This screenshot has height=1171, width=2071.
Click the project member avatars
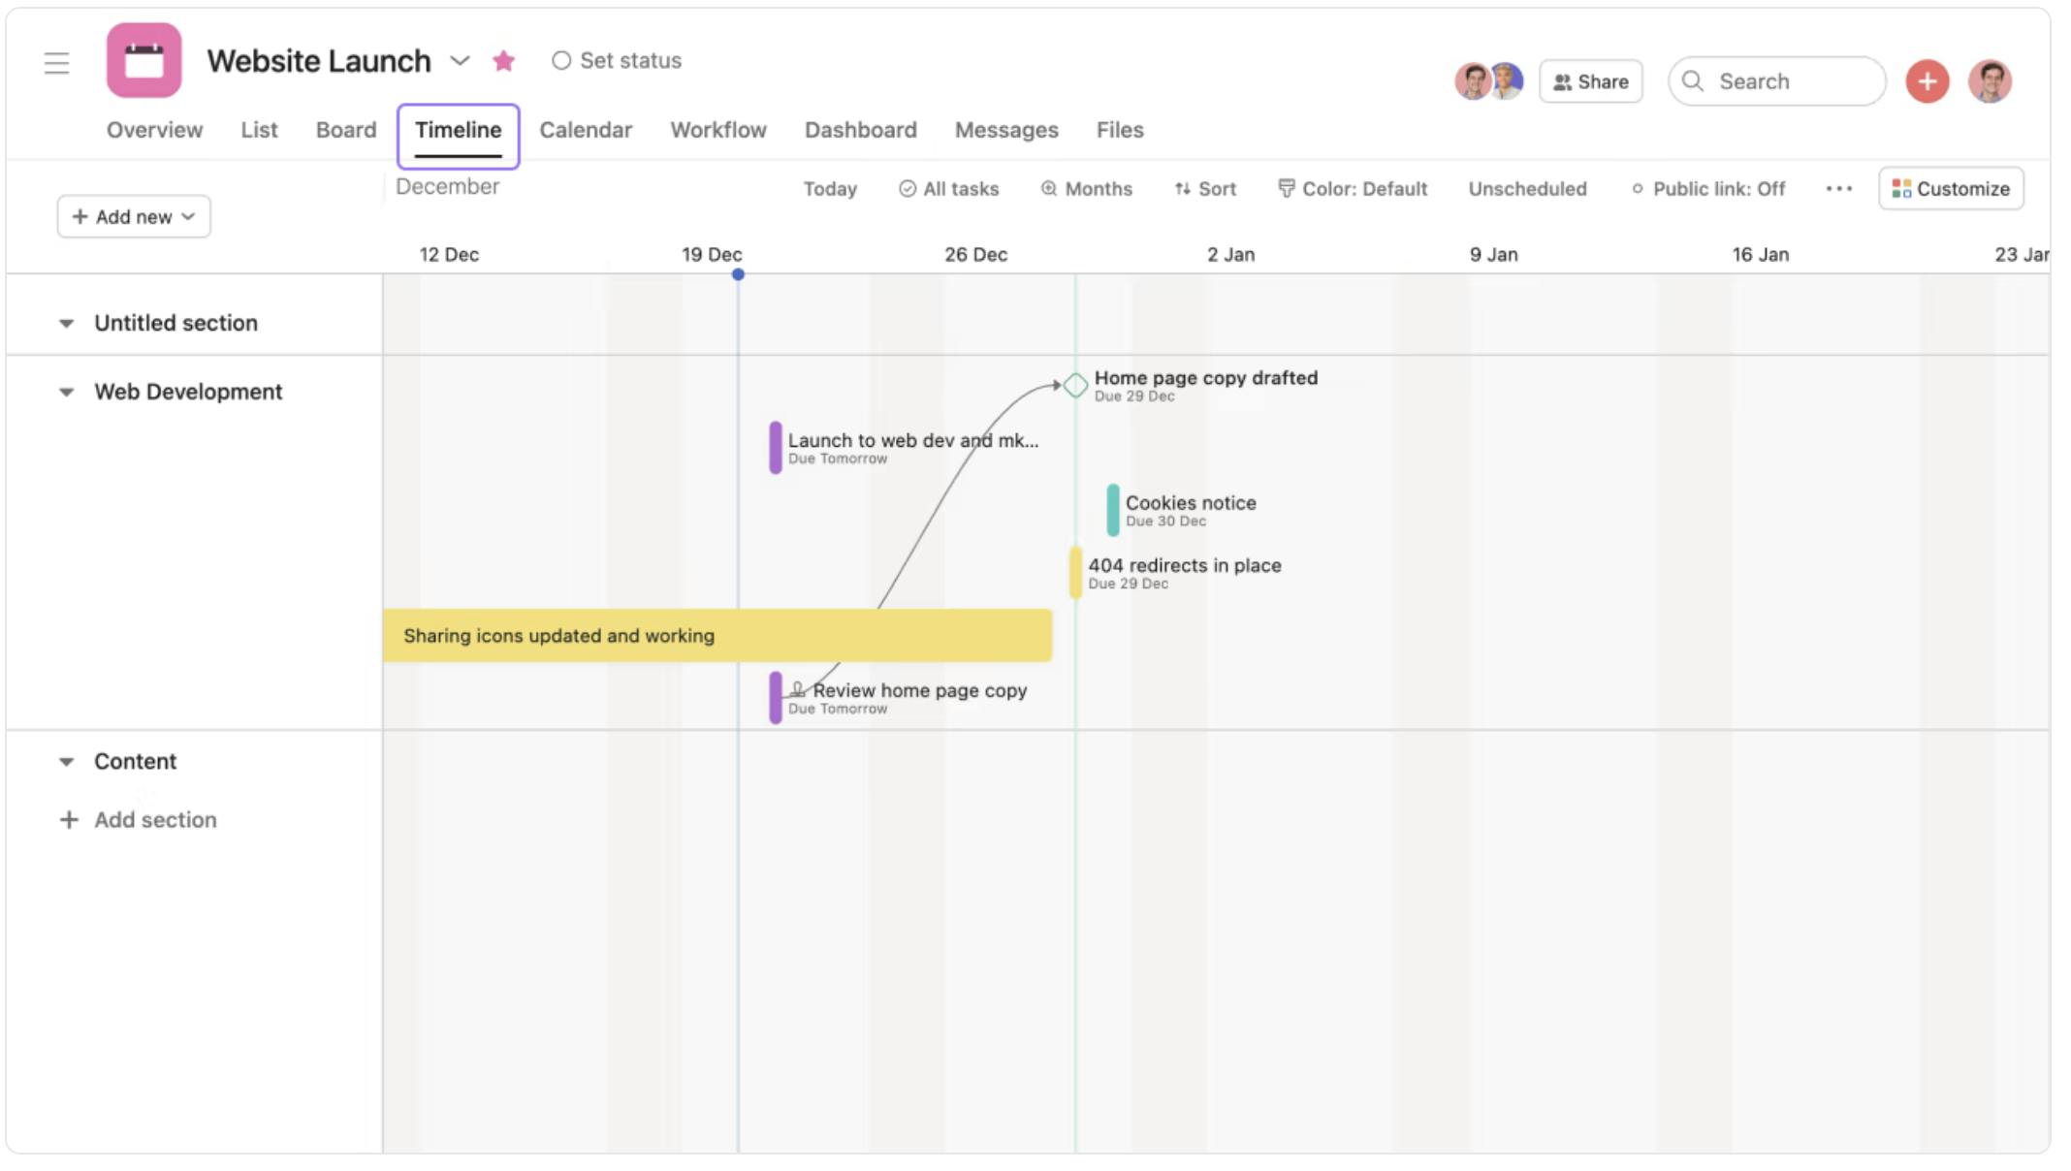pyautogui.click(x=1488, y=81)
